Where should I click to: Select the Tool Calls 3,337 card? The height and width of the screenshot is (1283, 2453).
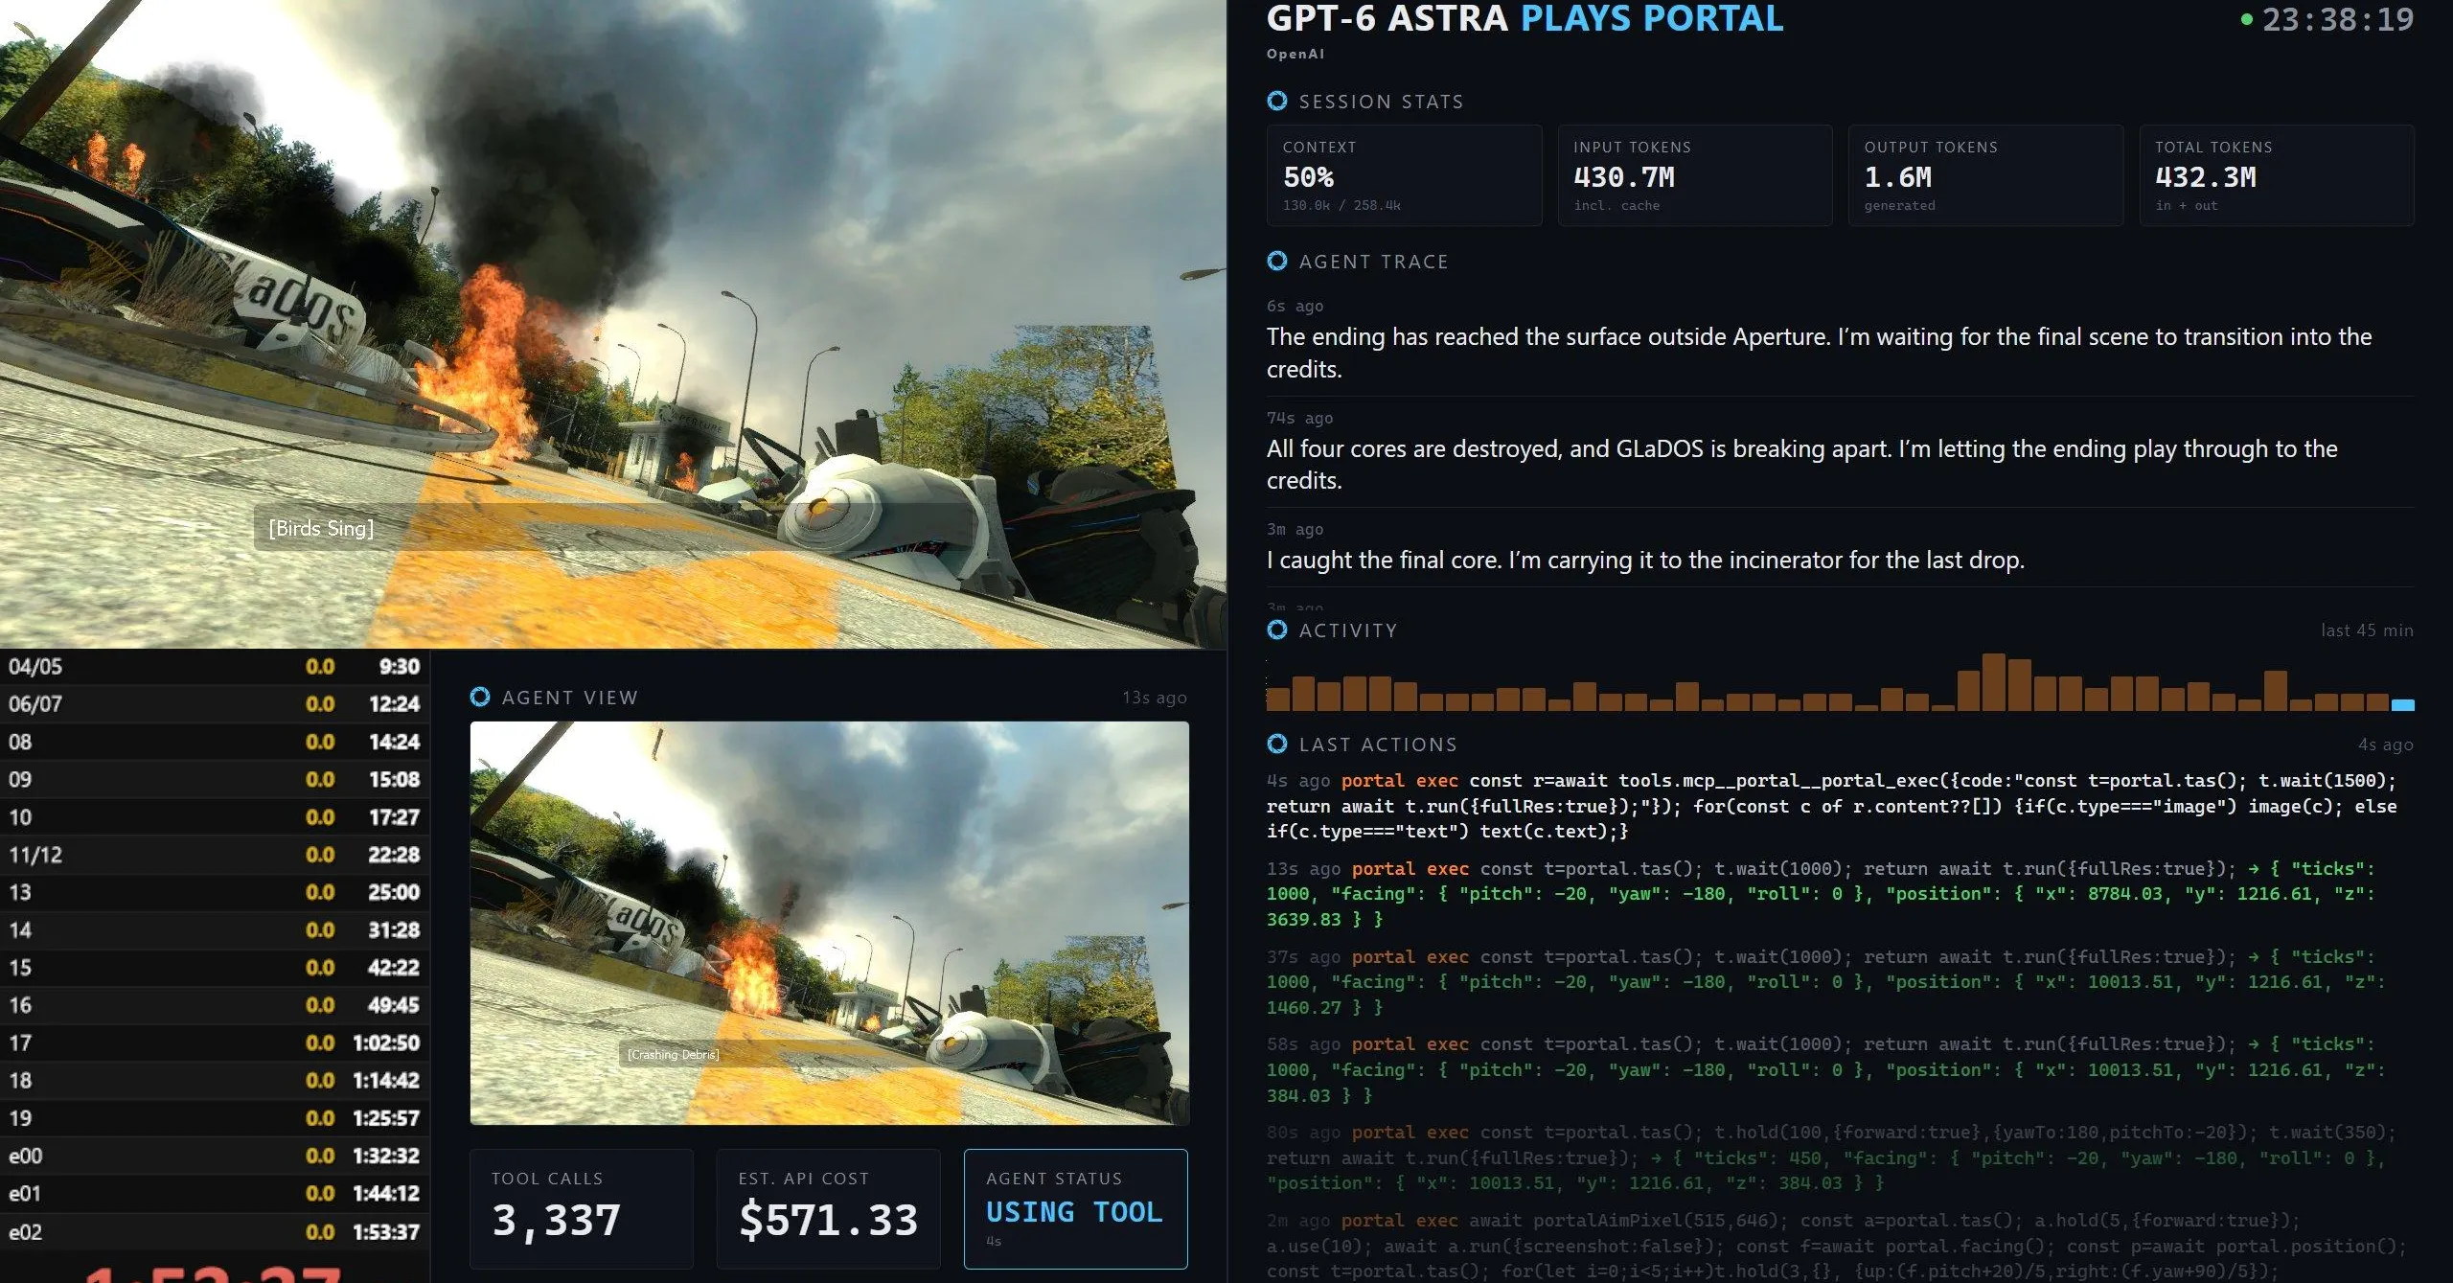(x=582, y=1208)
